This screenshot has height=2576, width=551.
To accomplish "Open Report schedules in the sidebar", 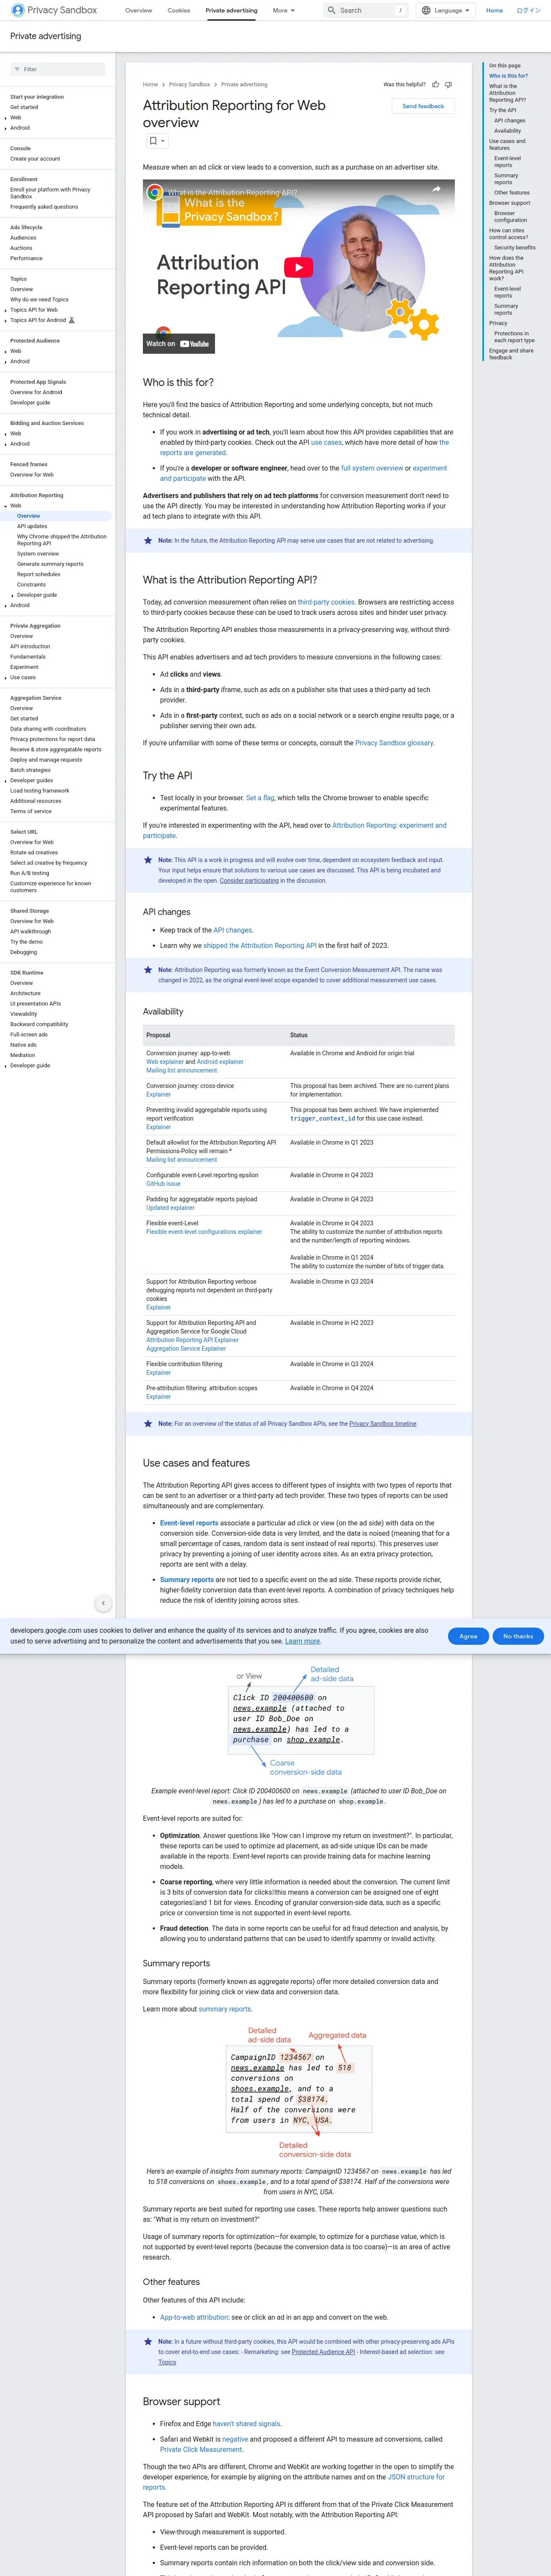I will (x=38, y=574).
